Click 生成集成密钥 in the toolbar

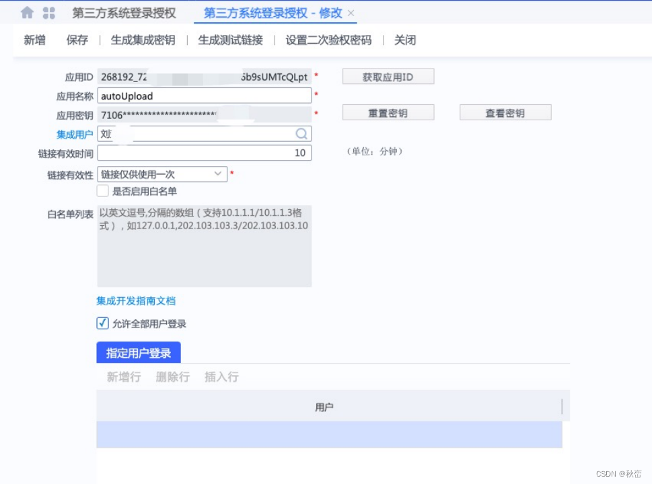tap(143, 40)
